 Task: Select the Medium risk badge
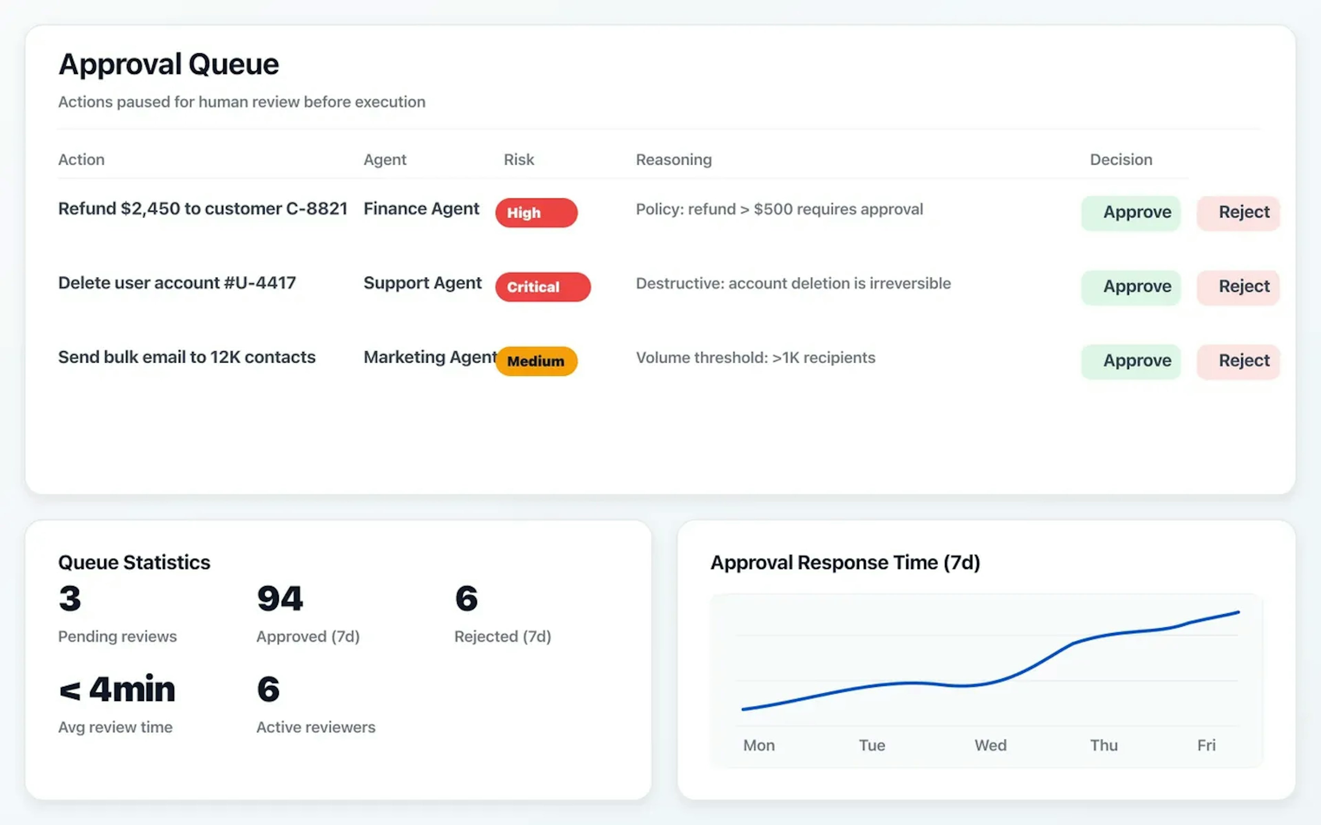(536, 361)
